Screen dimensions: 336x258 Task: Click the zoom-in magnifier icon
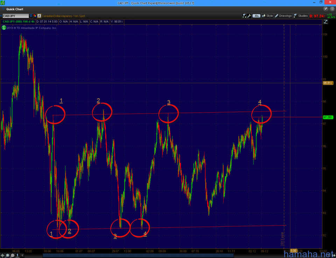coord(7,256)
